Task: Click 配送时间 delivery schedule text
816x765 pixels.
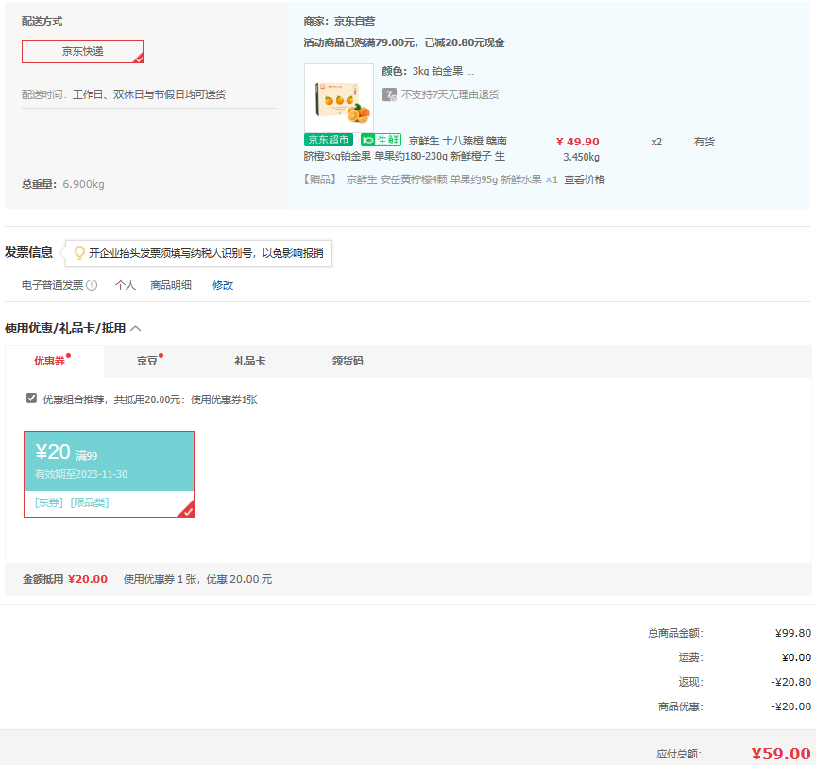Action: click(x=124, y=94)
